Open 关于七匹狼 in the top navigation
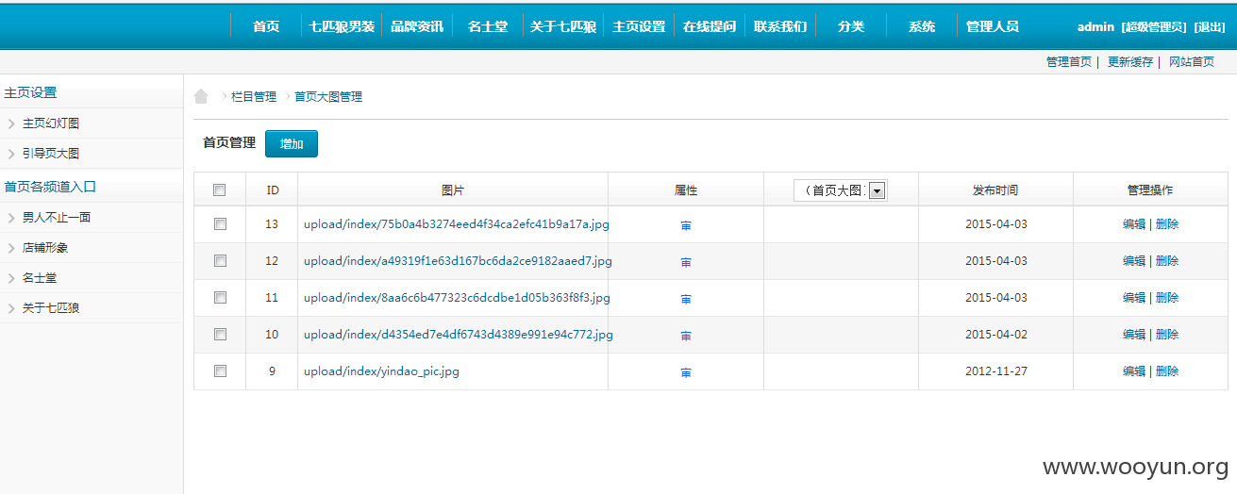Viewport: 1237px width, 494px height. (563, 26)
